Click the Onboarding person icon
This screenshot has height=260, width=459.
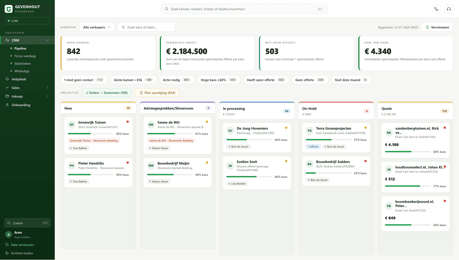pyautogui.click(x=7, y=105)
